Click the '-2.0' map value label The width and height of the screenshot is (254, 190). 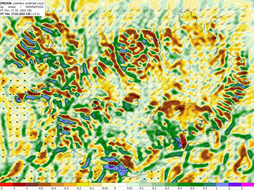(x=66, y=129)
